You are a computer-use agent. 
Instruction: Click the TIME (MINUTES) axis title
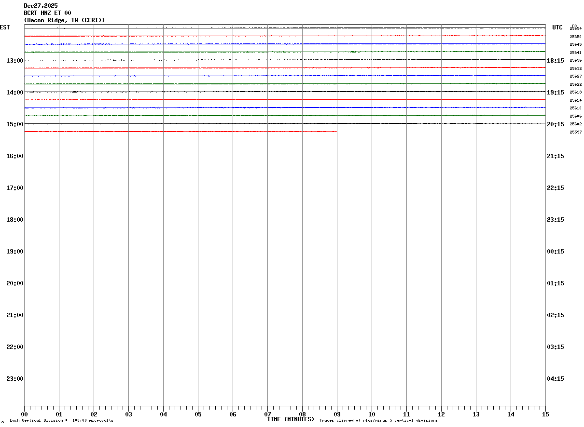tap(291, 419)
